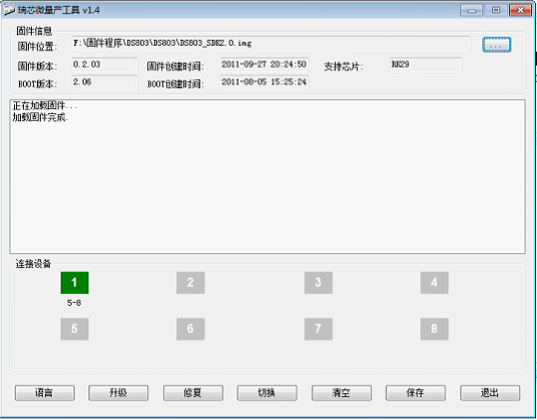
Task: Select gray device slot 6
Action: click(190, 329)
